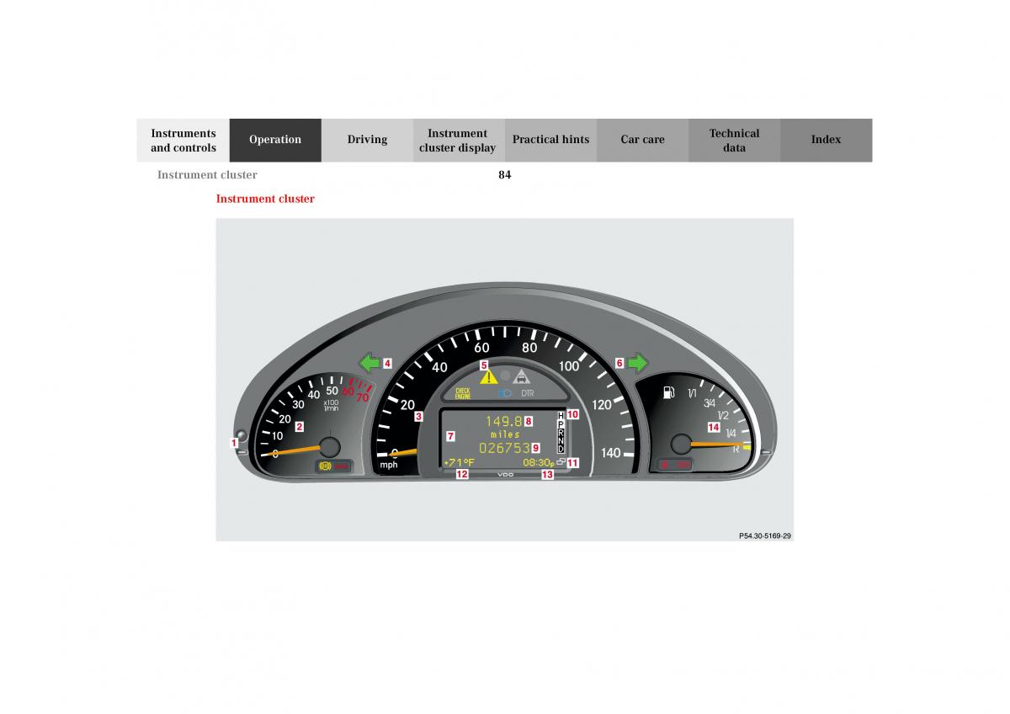Click the yellow fuel reserve marker
The image size is (1010, 714).
pos(747,448)
